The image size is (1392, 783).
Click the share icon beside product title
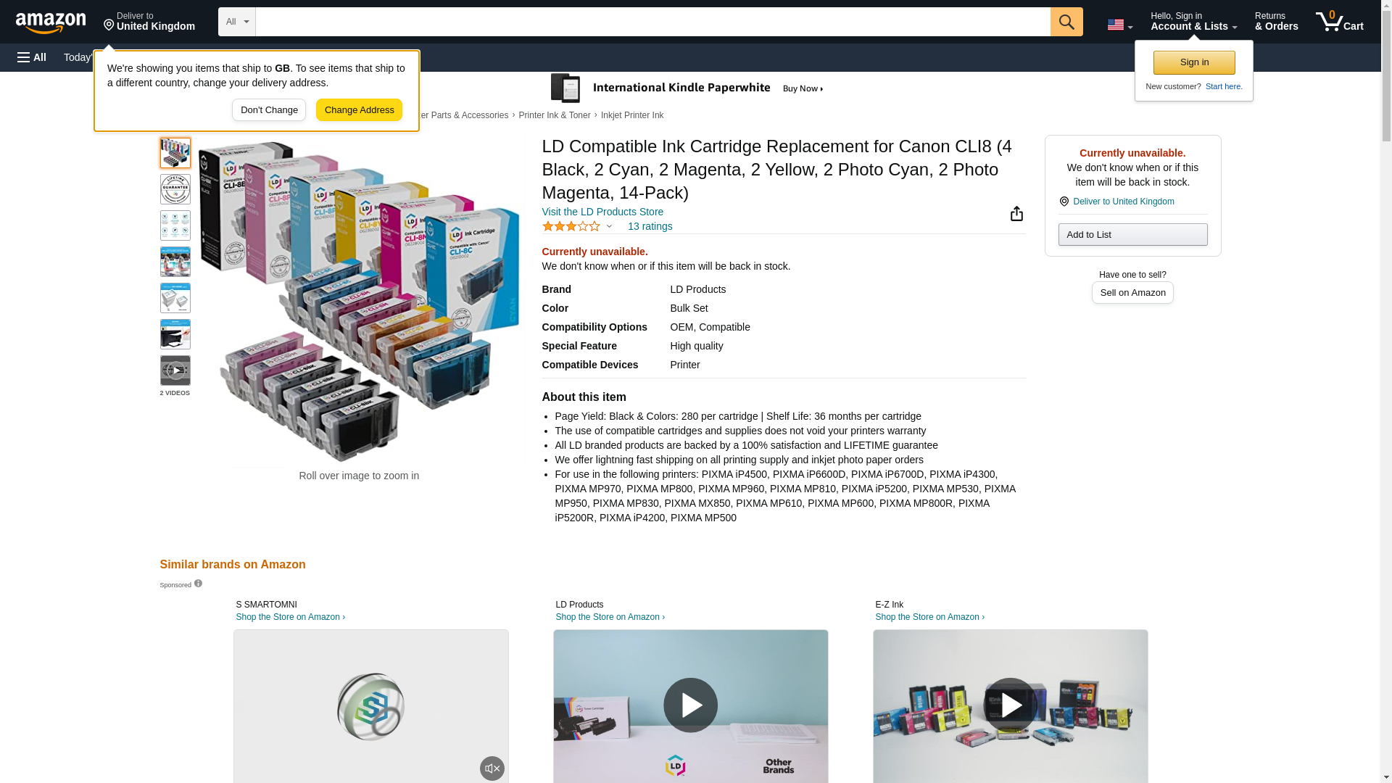point(1016,213)
